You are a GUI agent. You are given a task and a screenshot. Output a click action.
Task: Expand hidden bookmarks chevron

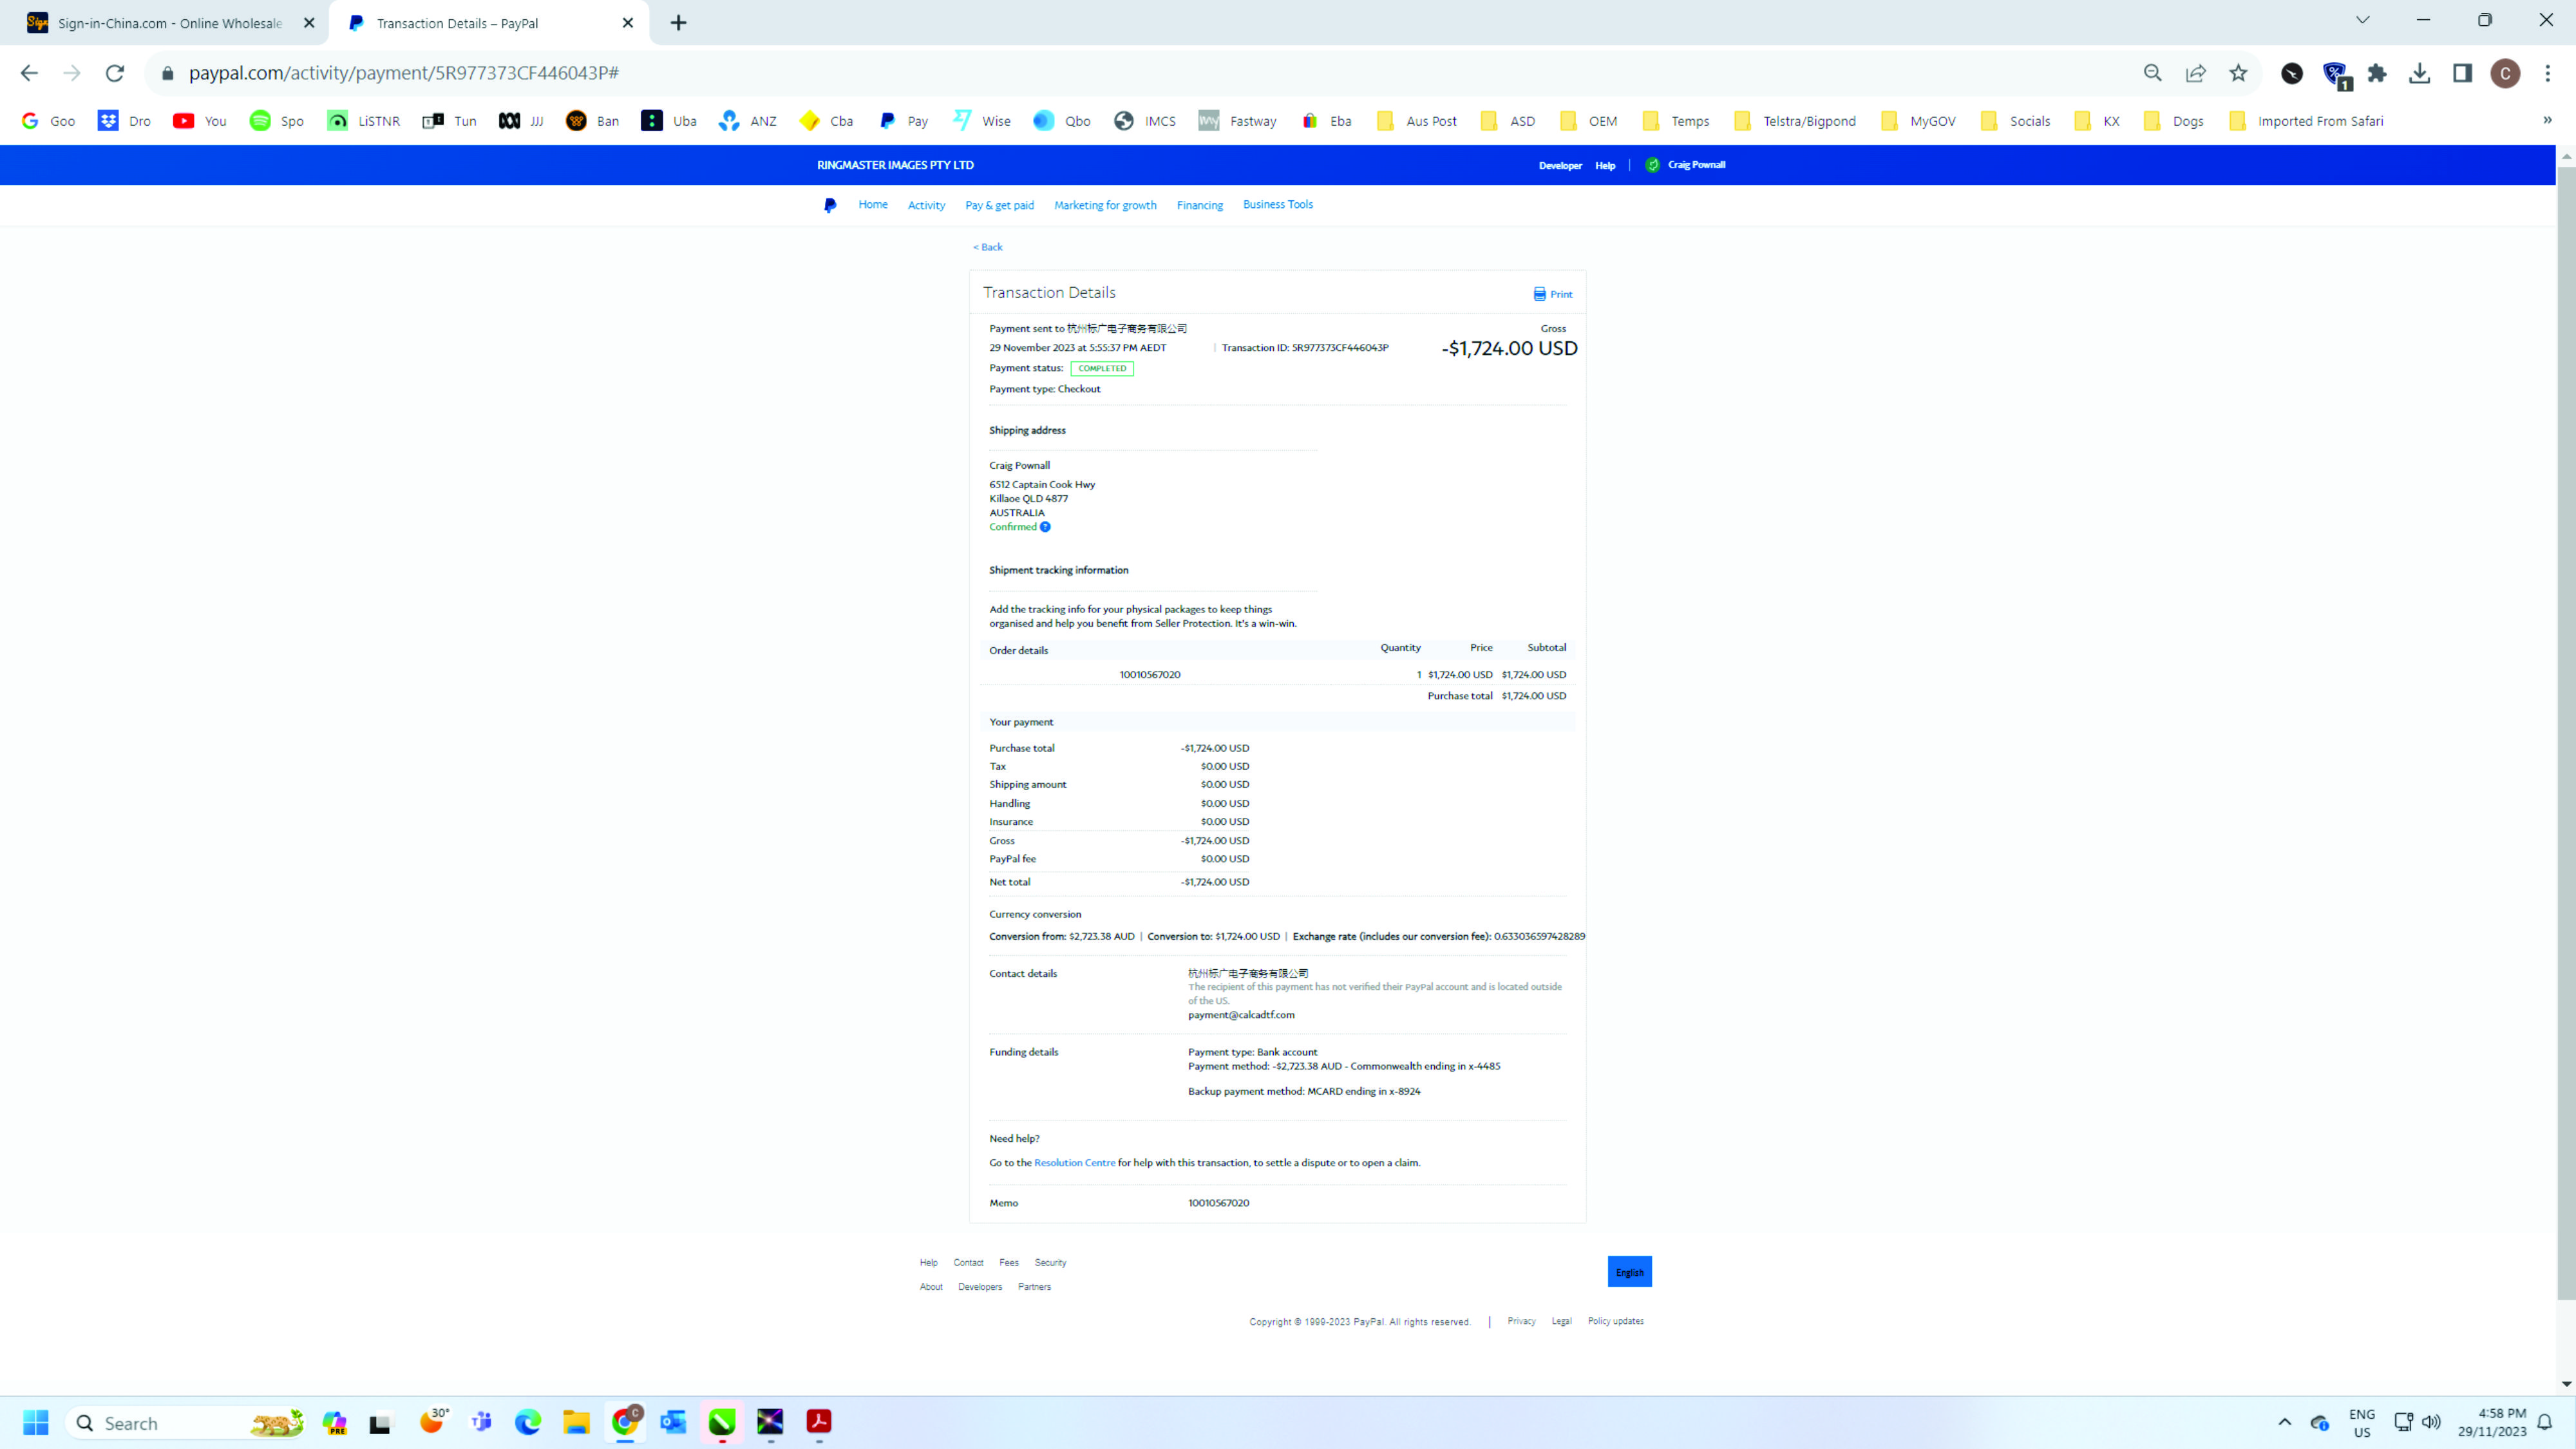2546,120
